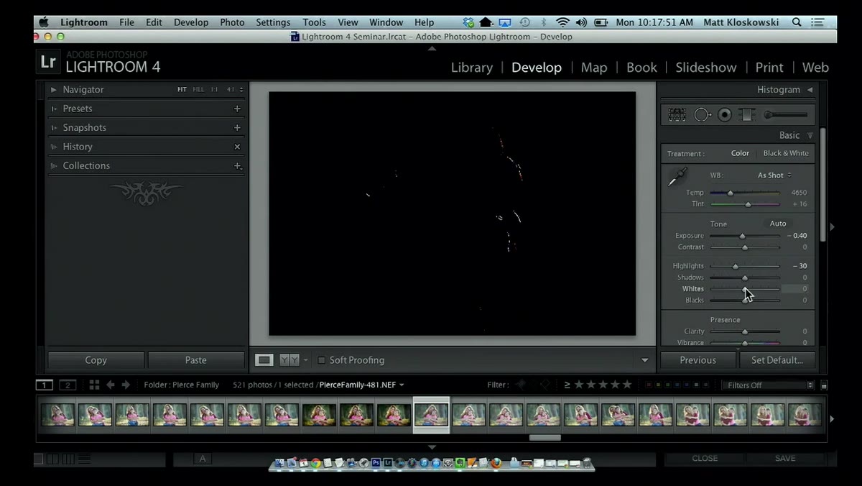Expand the Histogram panel triangle
Screen dimensions: 862x486
click(x=810, y=90)
